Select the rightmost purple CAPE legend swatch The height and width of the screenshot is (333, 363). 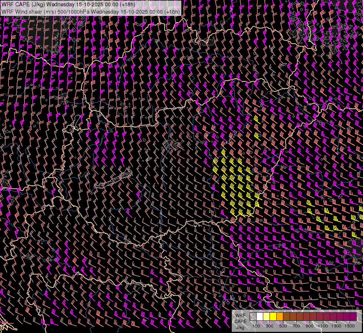tap(353, 317)
